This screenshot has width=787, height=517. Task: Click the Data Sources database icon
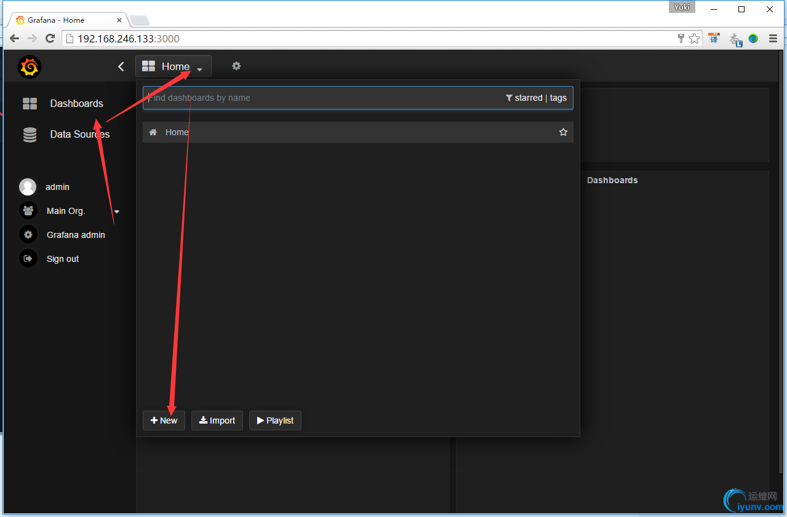pos(30,135)
